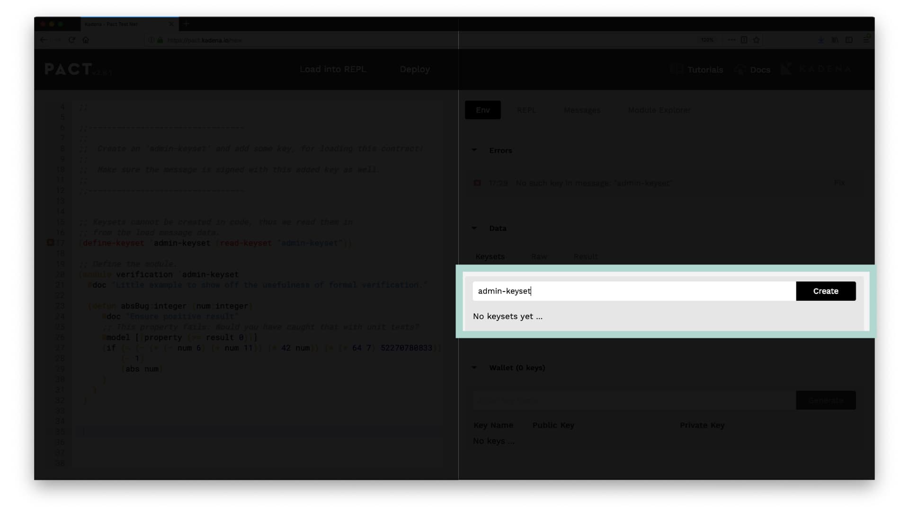This screenshot has height=511, width=909.
Task: Collapse the Data section triangle
Action: coord(474,229)
